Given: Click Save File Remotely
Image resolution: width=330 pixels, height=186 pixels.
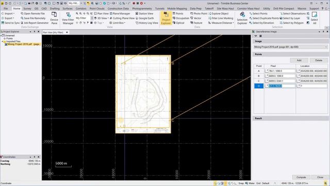Looking at the screenshot, I should pos(33,18).
